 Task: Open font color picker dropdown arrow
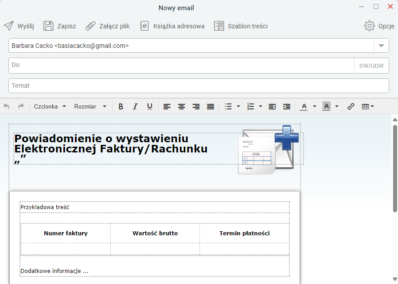(315, 107)
